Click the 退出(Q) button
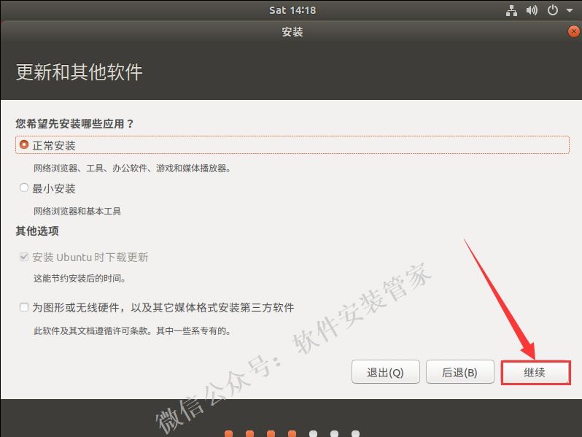This screenshot has height=437, width=582. 385,372
